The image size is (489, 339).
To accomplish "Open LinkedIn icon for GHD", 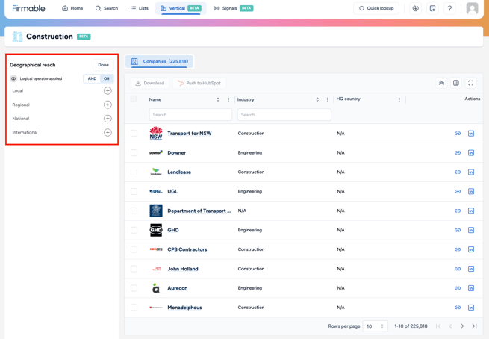I will tap(471, 230).
